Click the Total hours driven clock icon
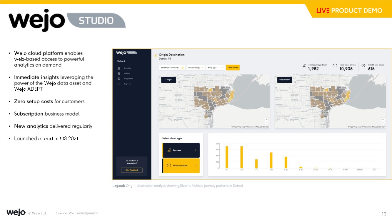Viewport: 392px width, 220px height. pyautogui.click(x=363, y=65)
